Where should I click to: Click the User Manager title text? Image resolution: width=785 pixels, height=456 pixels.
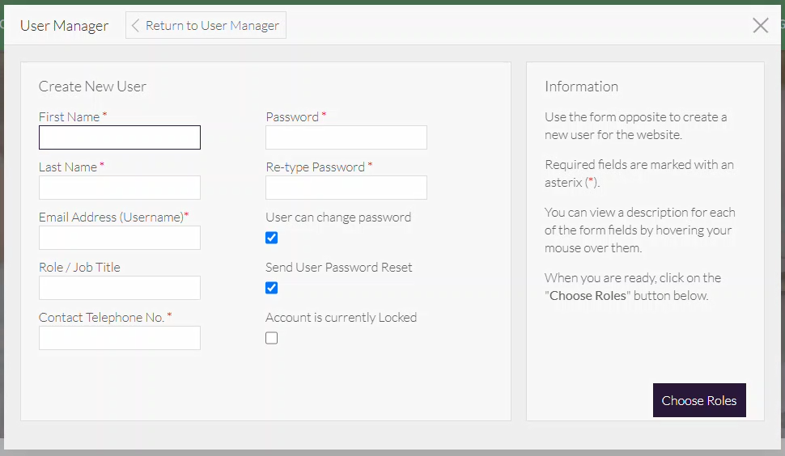point(64,26)
